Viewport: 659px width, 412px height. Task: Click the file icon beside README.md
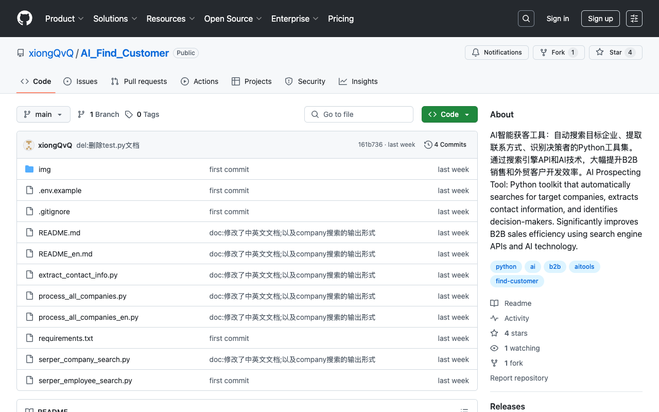pyautogui.click(x=29, y=233)
